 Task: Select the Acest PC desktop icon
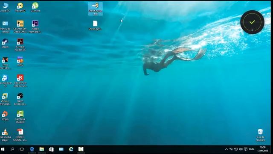tap(5, 7)
